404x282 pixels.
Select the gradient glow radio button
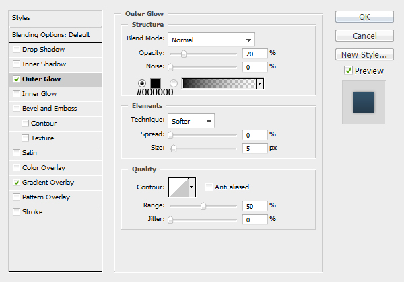174,83
